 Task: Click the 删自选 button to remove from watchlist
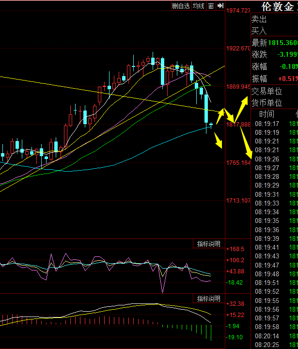181,6
